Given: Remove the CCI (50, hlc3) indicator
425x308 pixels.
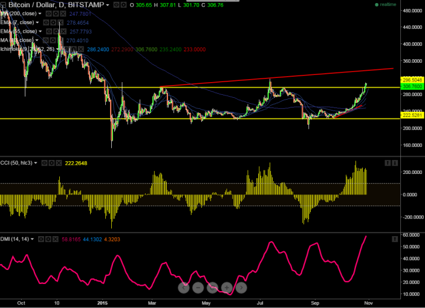Looking at the screenshot, I should coord(59,163).
